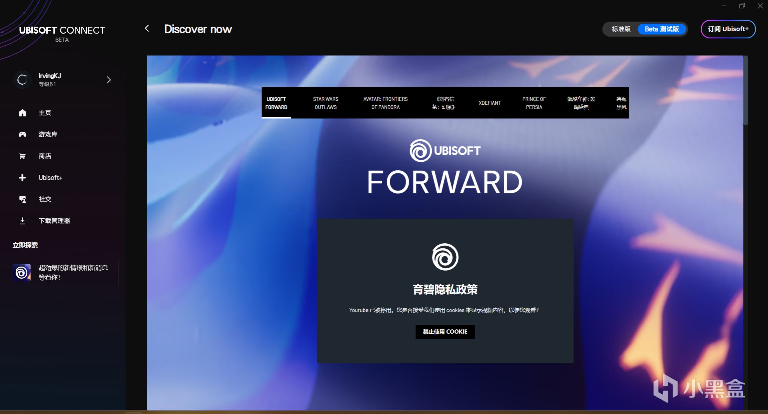Switch to the 标准版 standard version

coord(621,29)
